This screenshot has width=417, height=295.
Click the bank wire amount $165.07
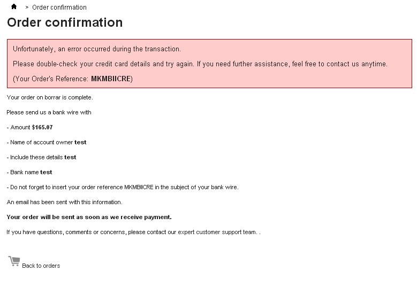click(42, 128)
